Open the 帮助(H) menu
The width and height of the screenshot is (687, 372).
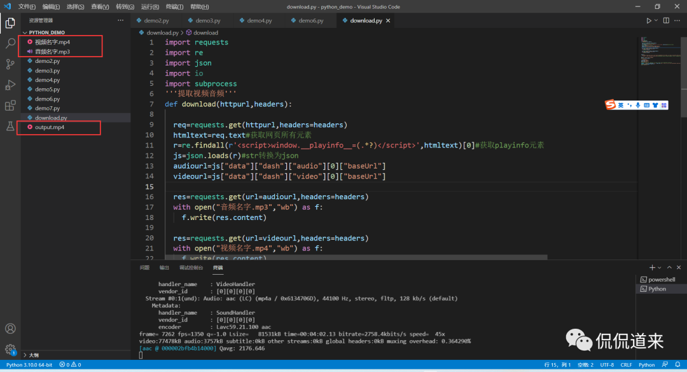point(199,6)
